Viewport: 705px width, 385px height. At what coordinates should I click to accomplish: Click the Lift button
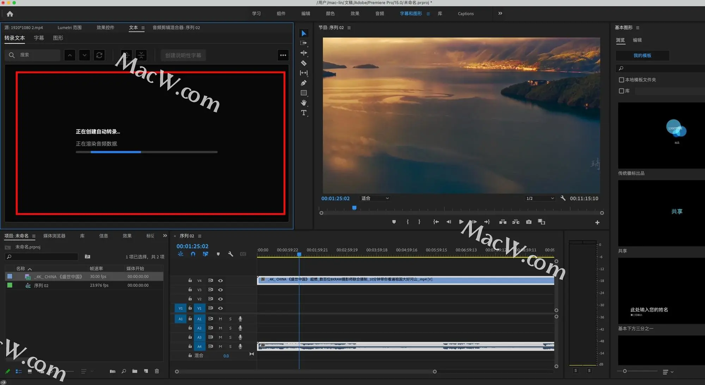tap(503, 222)
